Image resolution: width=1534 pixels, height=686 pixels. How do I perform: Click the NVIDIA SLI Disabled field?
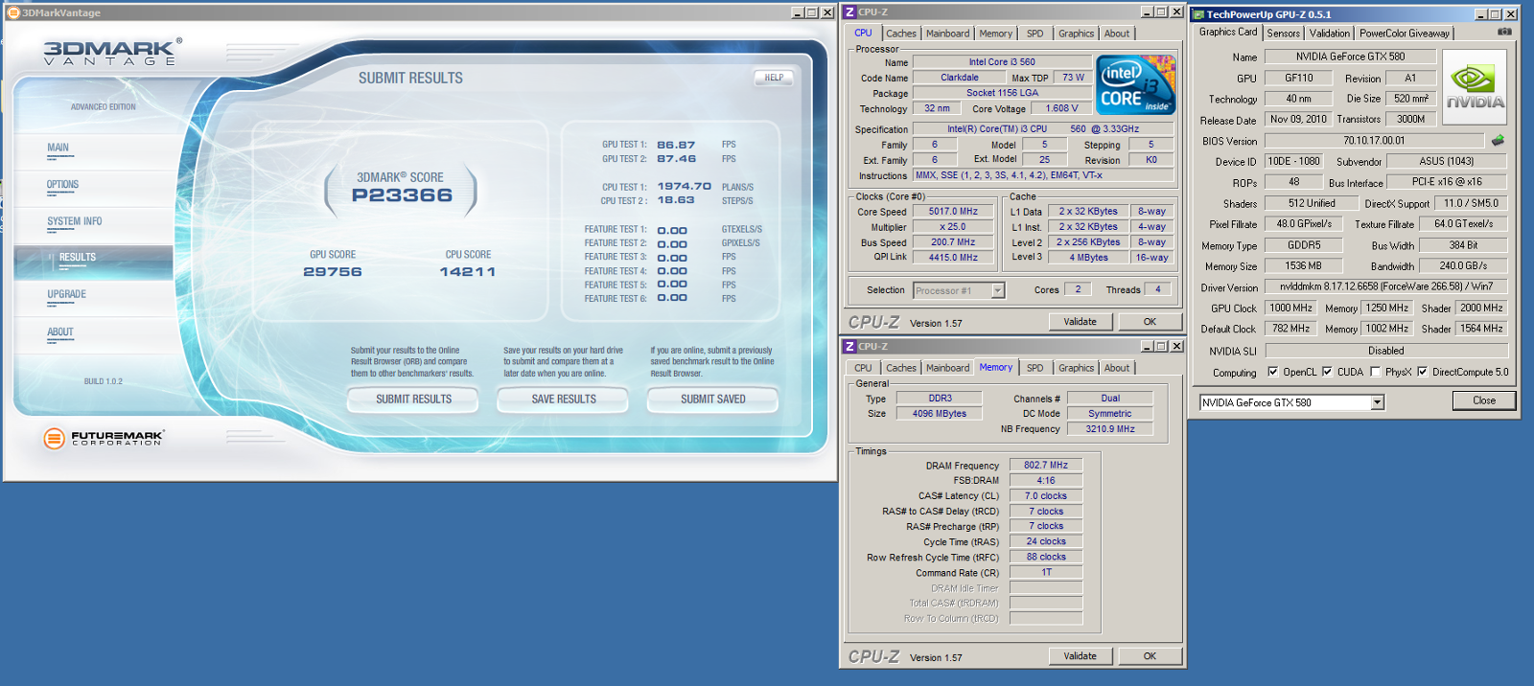[1385, 351]
